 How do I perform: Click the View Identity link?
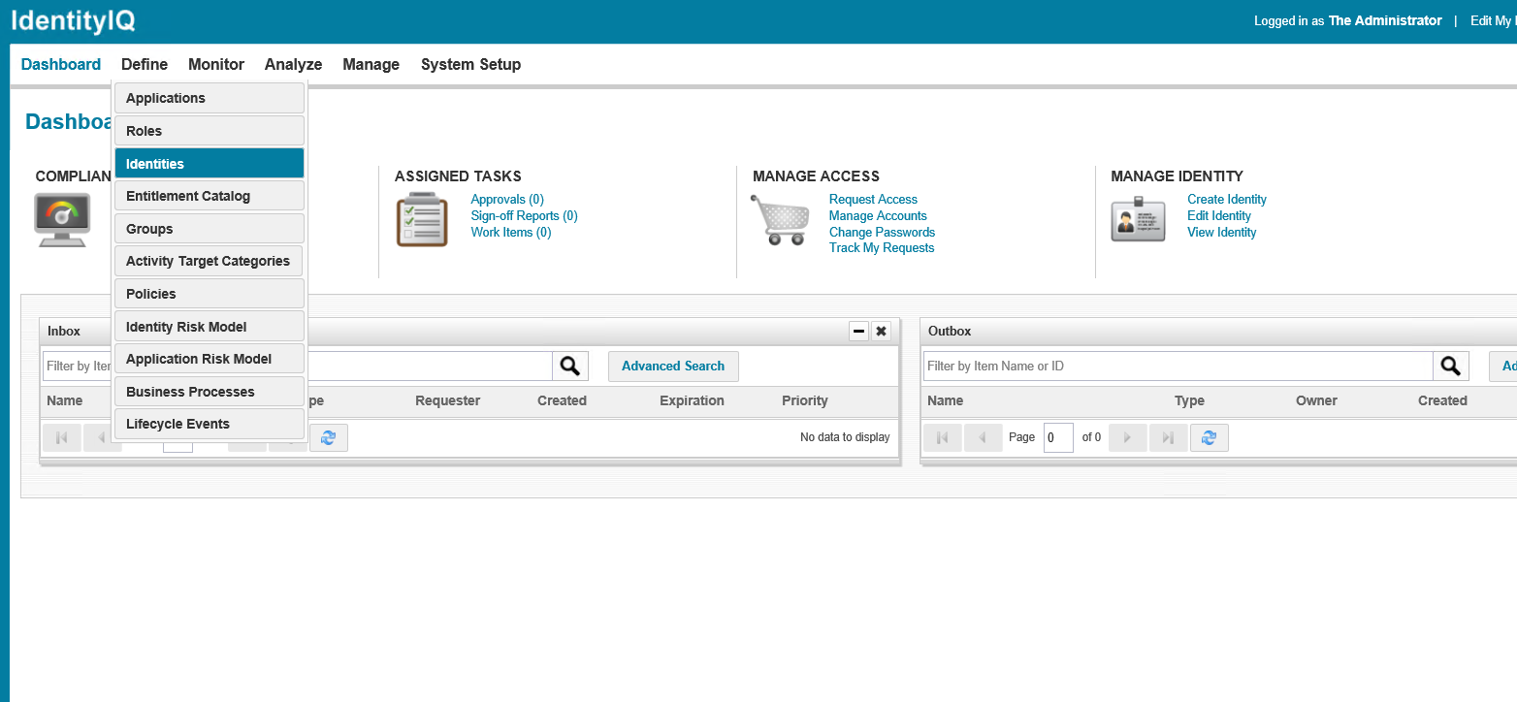click(x=1222, y=233)
